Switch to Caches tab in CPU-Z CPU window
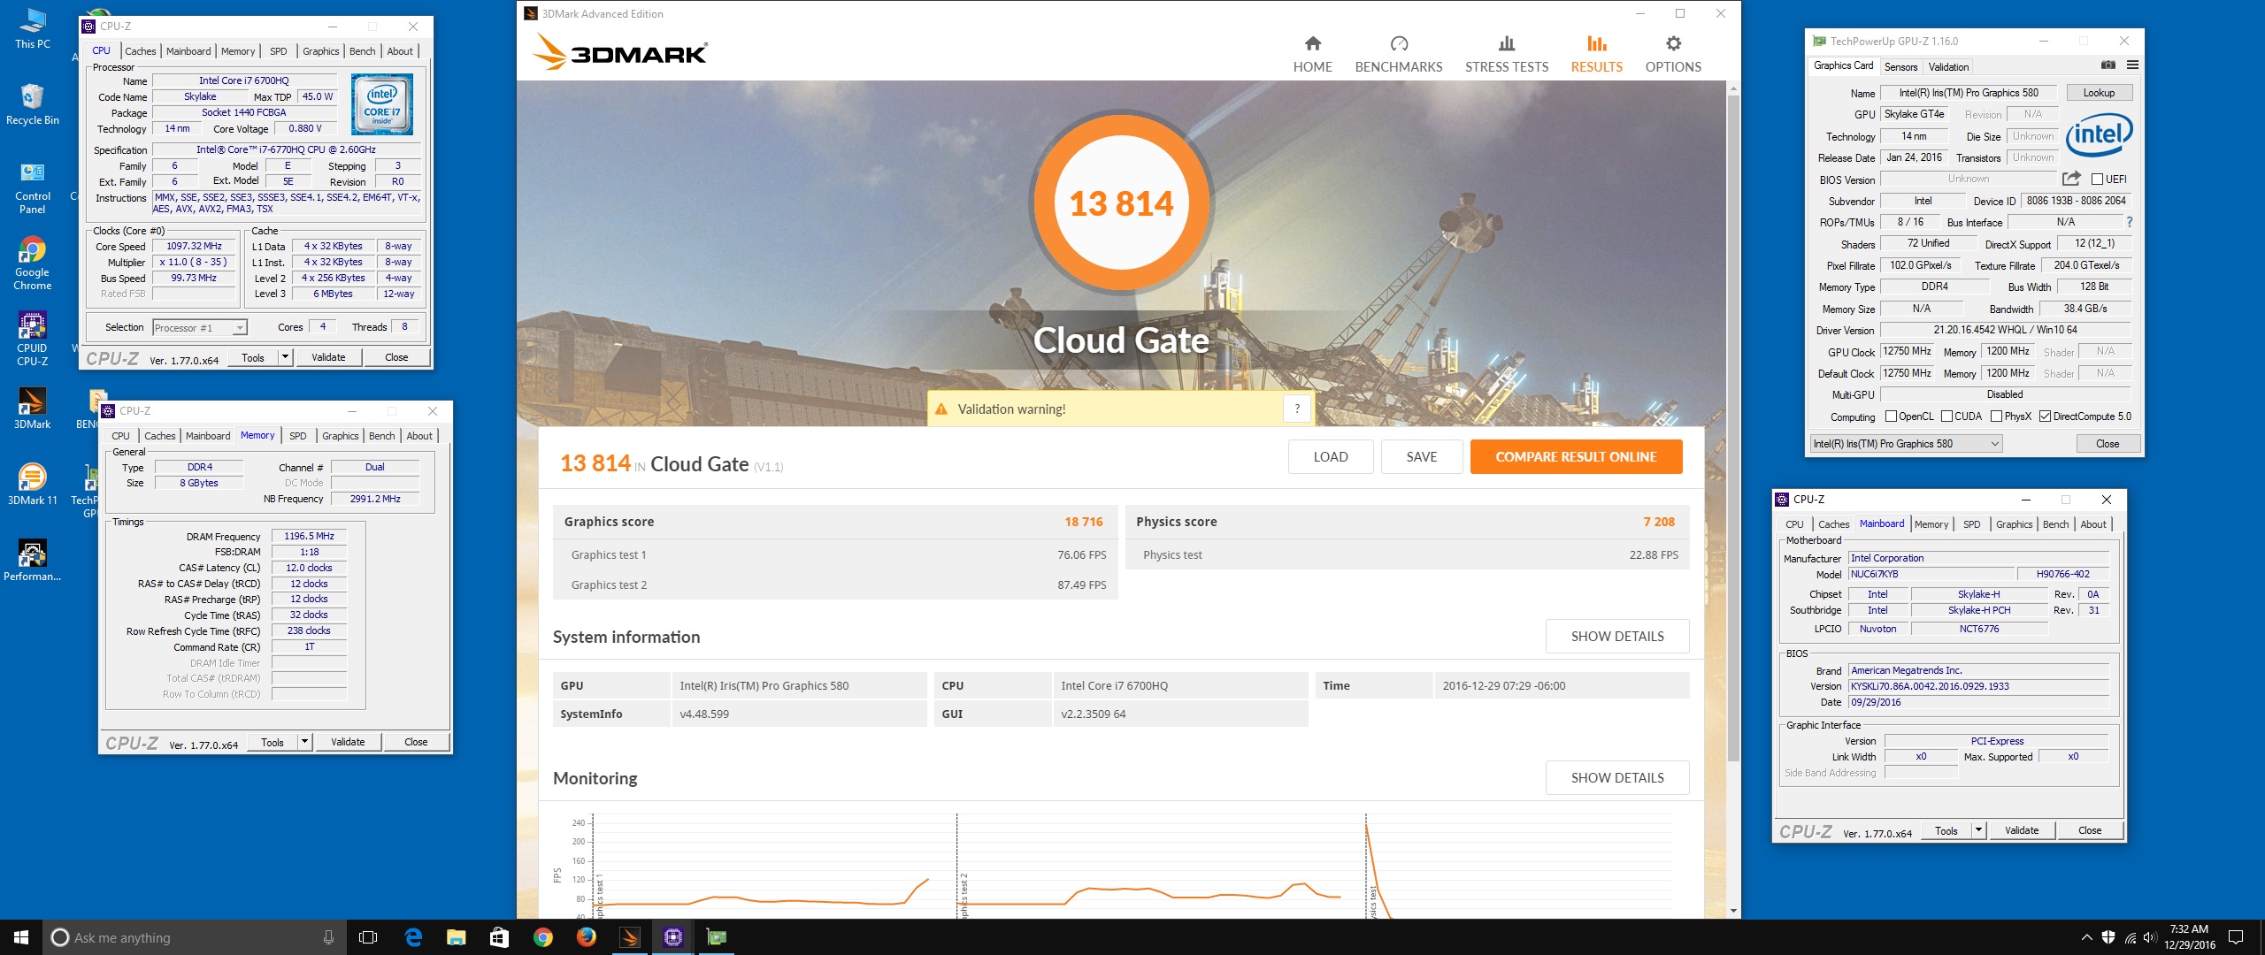Screen dimensions: 2265x955 [140, 51]
